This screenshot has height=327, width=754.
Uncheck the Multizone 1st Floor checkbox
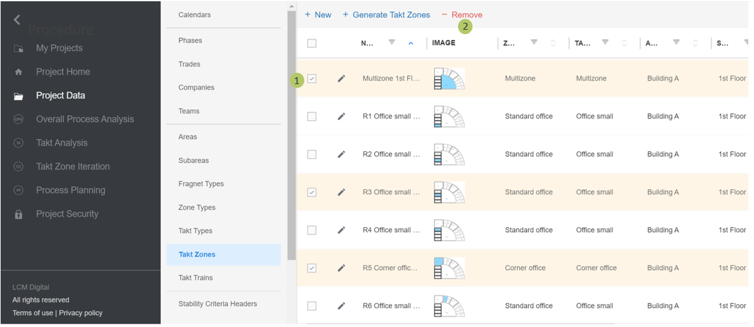coord(312,78)
